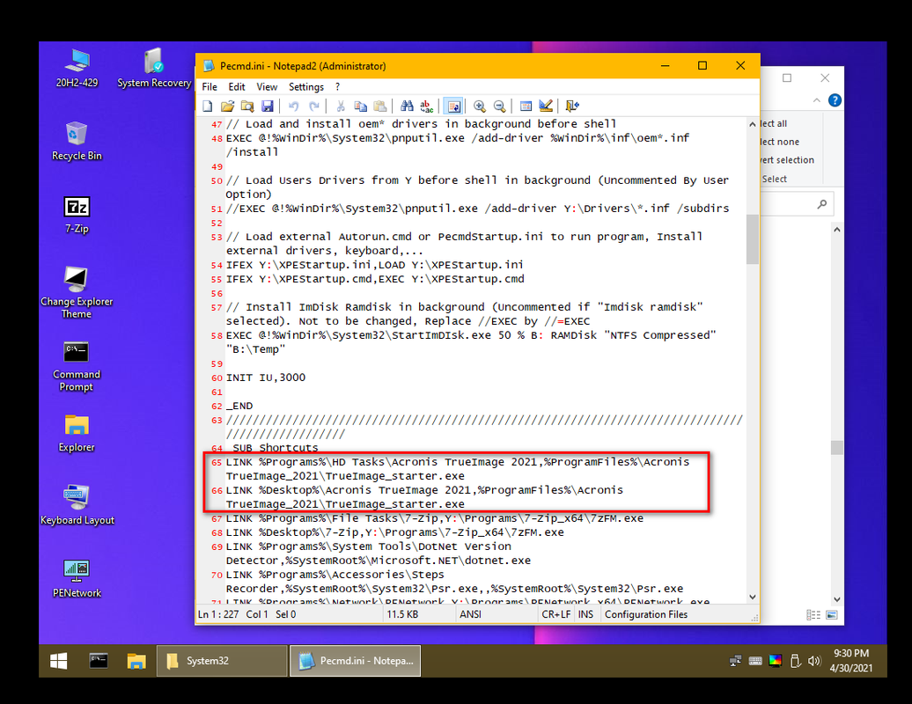This screenshot has height=704, width=912.
Task: Switch to details view in Explorer window
Action: coord(813,615)
